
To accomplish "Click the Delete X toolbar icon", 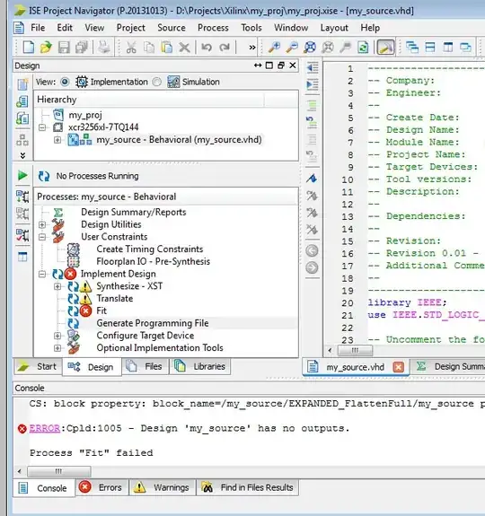I will click(184, 48).
